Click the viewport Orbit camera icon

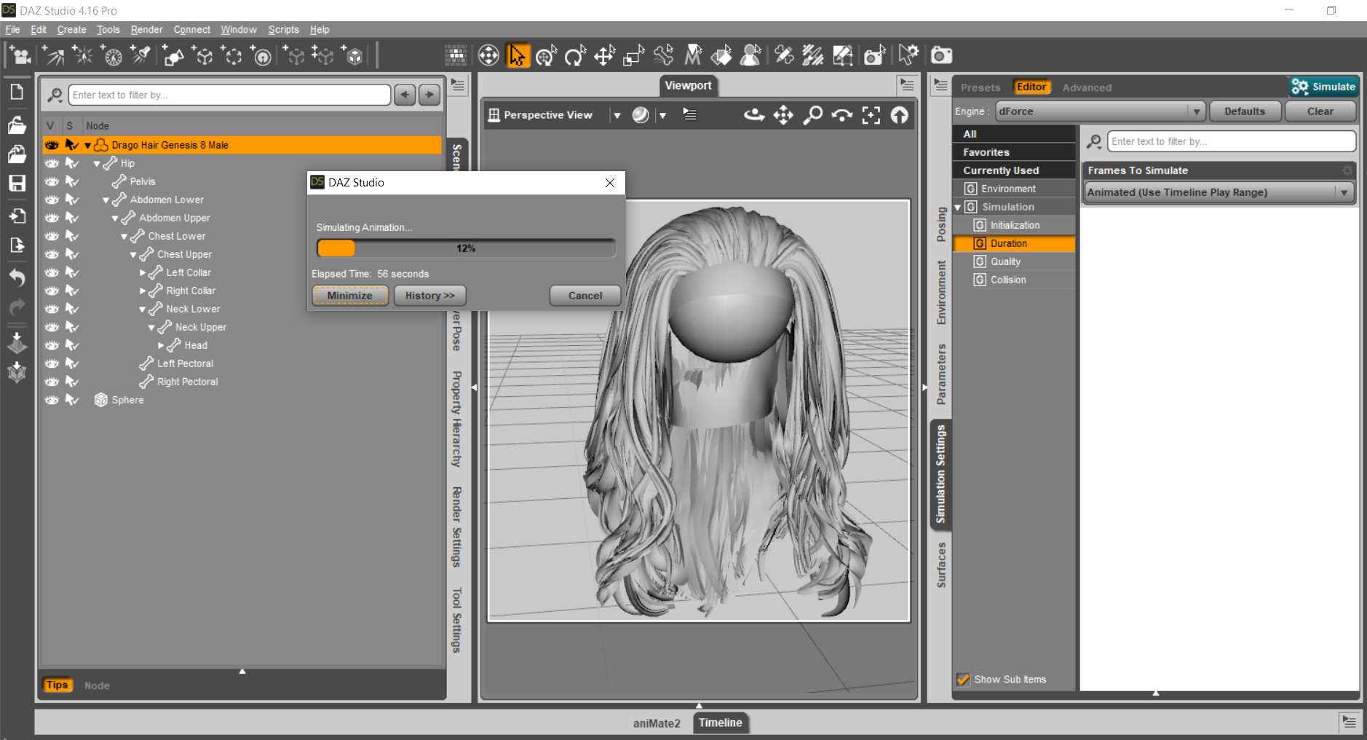[754, 115]
